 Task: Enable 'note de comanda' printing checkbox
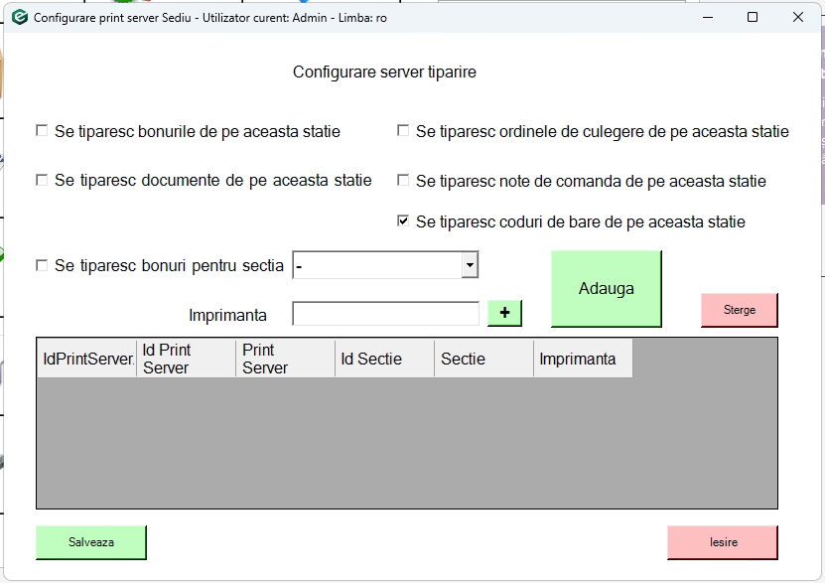tap(403, 181)
